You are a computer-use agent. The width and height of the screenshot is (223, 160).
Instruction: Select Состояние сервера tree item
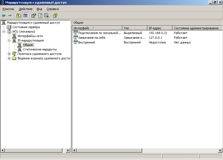click(26, 27)
